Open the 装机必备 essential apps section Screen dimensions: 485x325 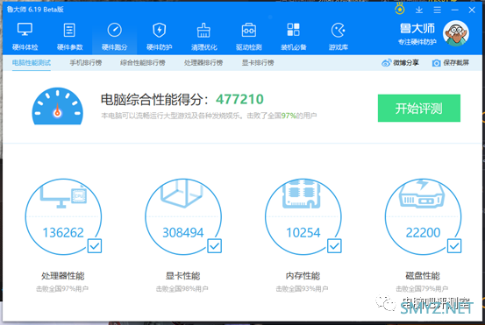click(x=293, y=37)
